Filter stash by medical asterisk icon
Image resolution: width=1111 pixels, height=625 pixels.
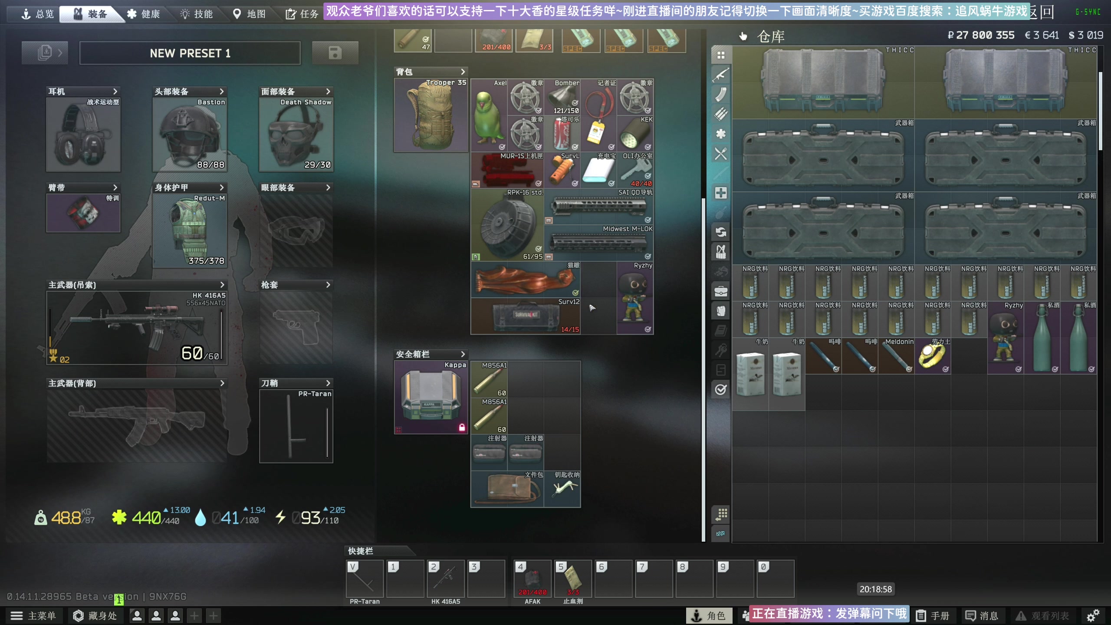(x=721, y=134)
